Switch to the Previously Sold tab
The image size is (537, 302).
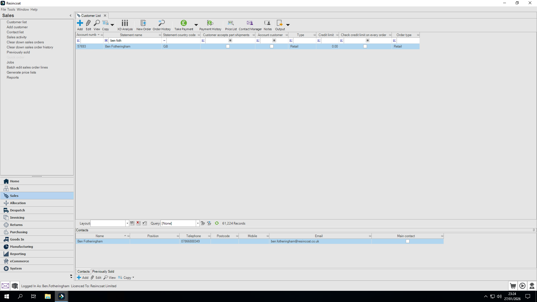103,272
